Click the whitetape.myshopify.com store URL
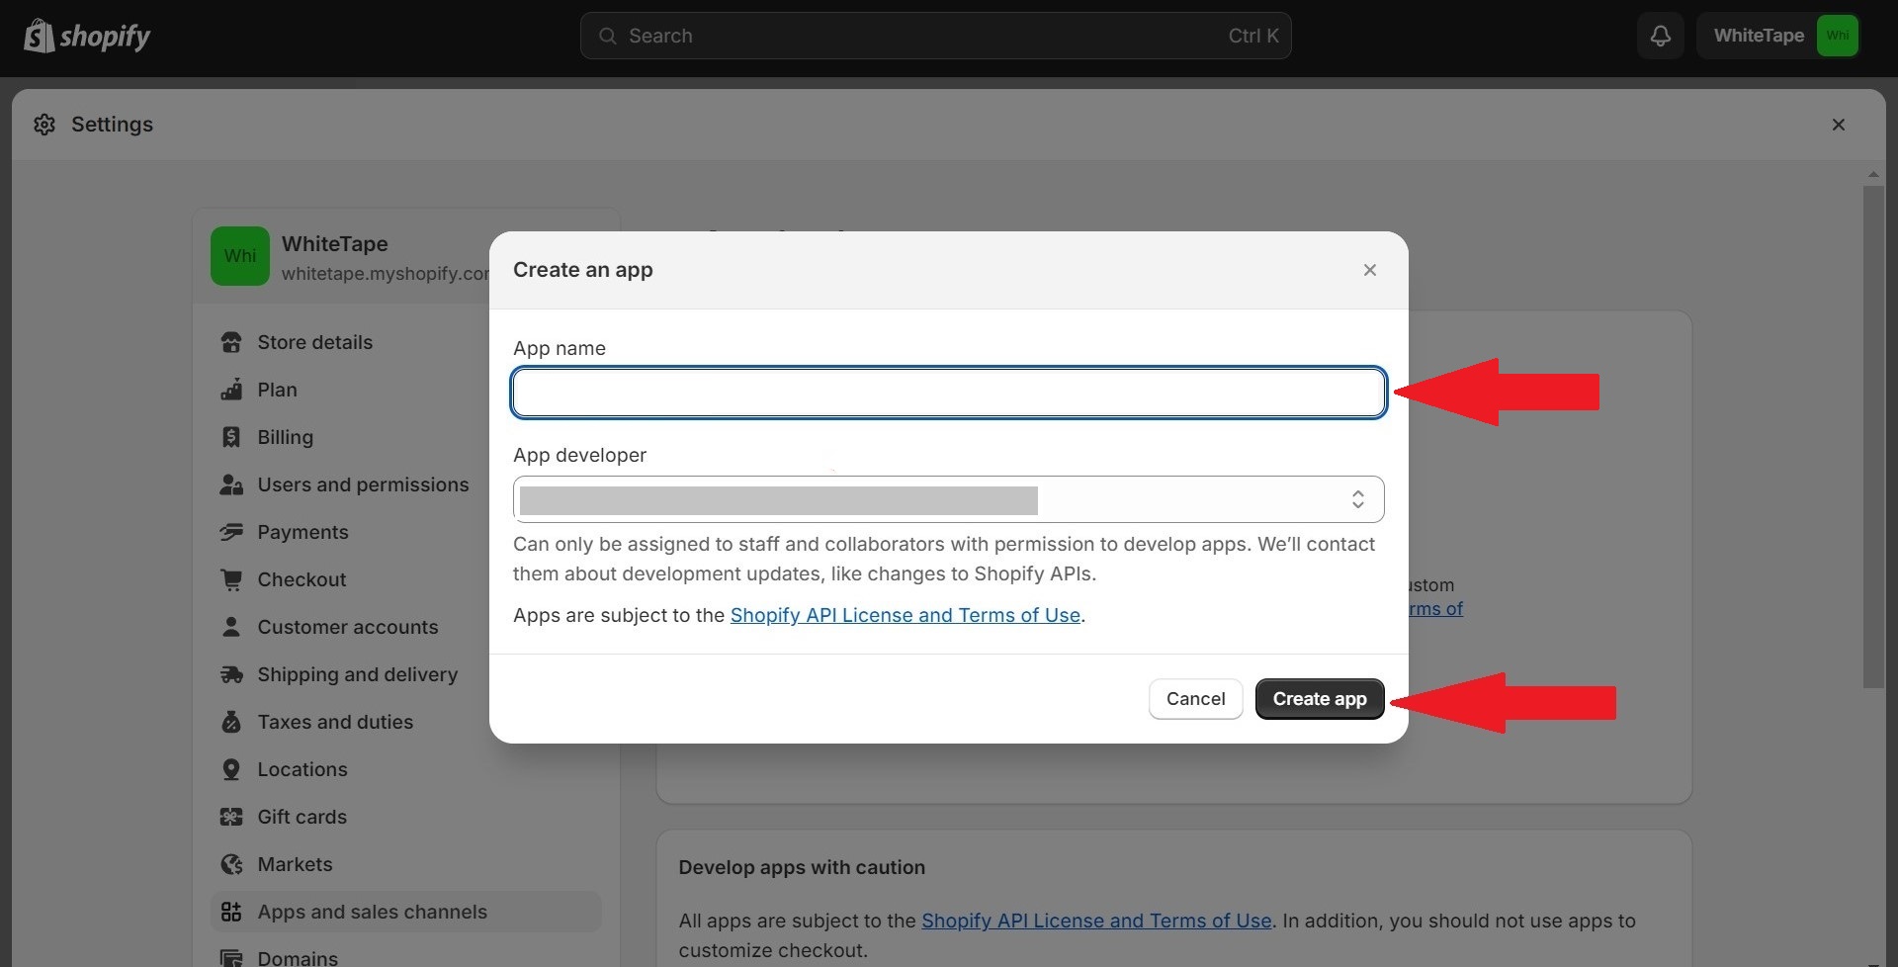1898x967 pixels. 386,274
